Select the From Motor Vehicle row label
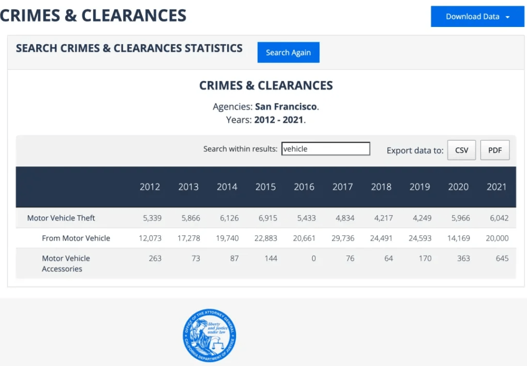Image resolution: width=527 pixels, height=366 pixels. pos(76,238)
